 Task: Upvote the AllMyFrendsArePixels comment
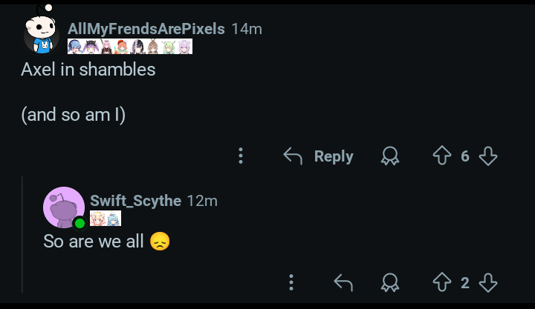click(442, 156)
